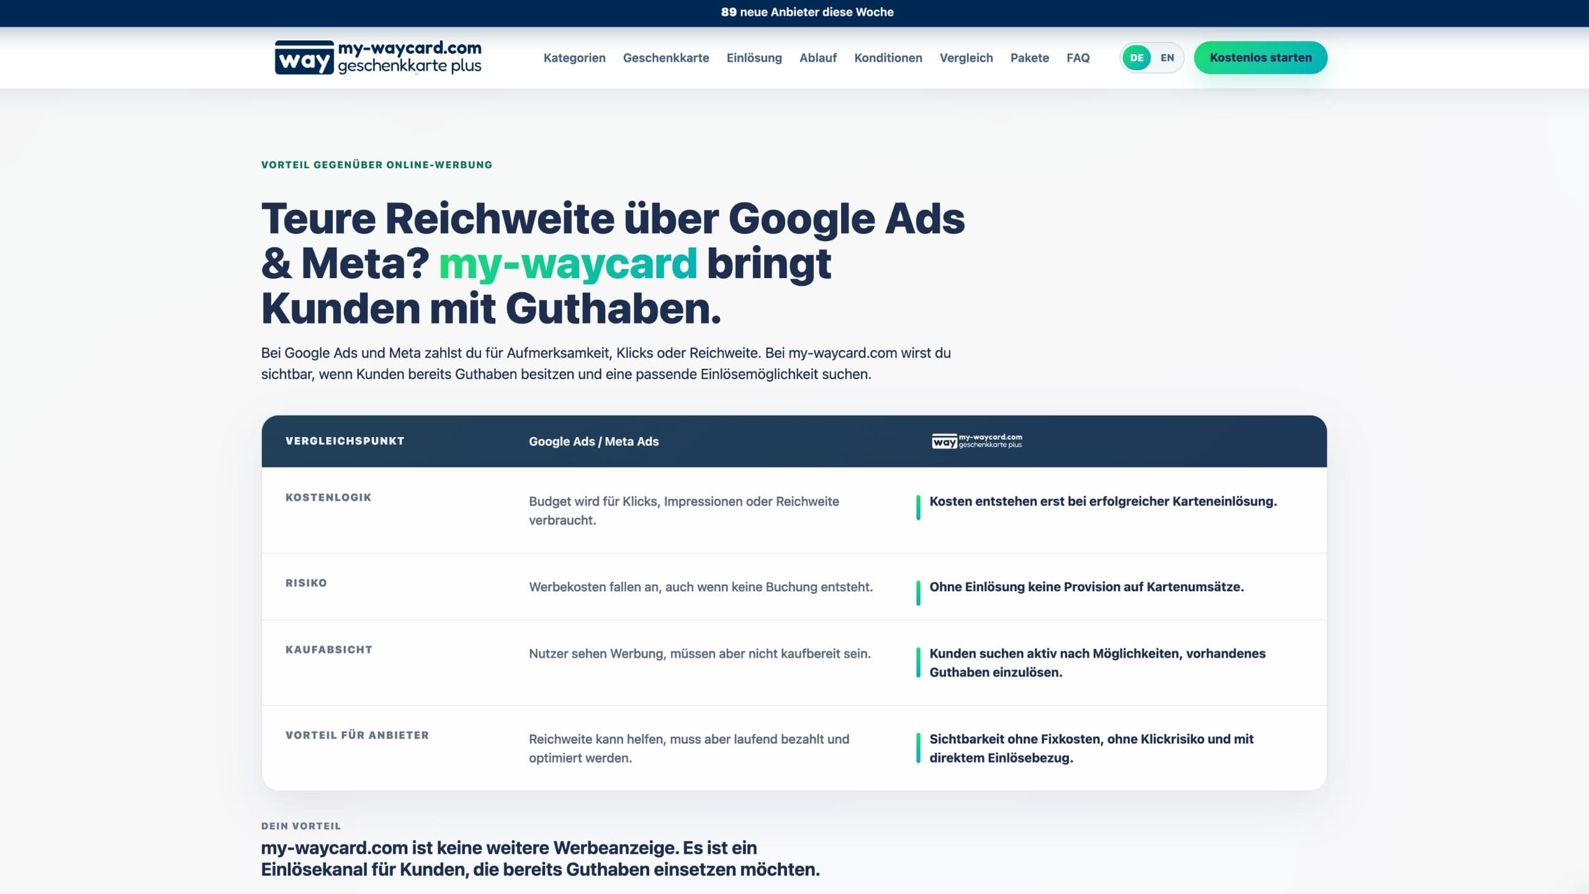
Task: Click 'Werbekosten fallen an' cell text
Action: [x=701, y=587]
